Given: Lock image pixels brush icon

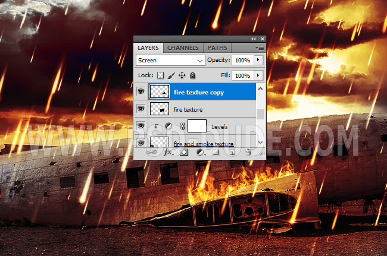Looking at the screenshot, I should click(171, 75).
